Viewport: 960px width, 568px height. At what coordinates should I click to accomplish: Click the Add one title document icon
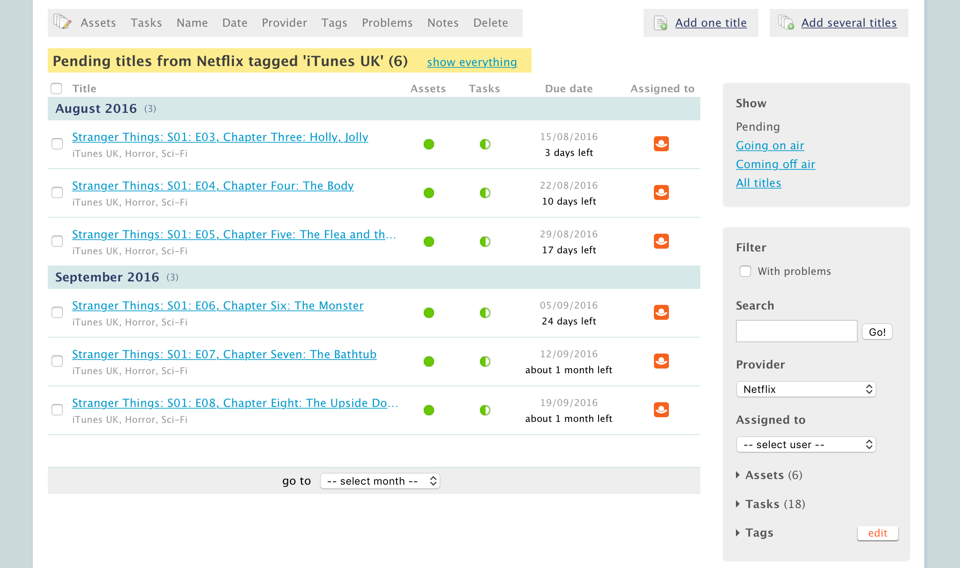(x=660, y=23)
